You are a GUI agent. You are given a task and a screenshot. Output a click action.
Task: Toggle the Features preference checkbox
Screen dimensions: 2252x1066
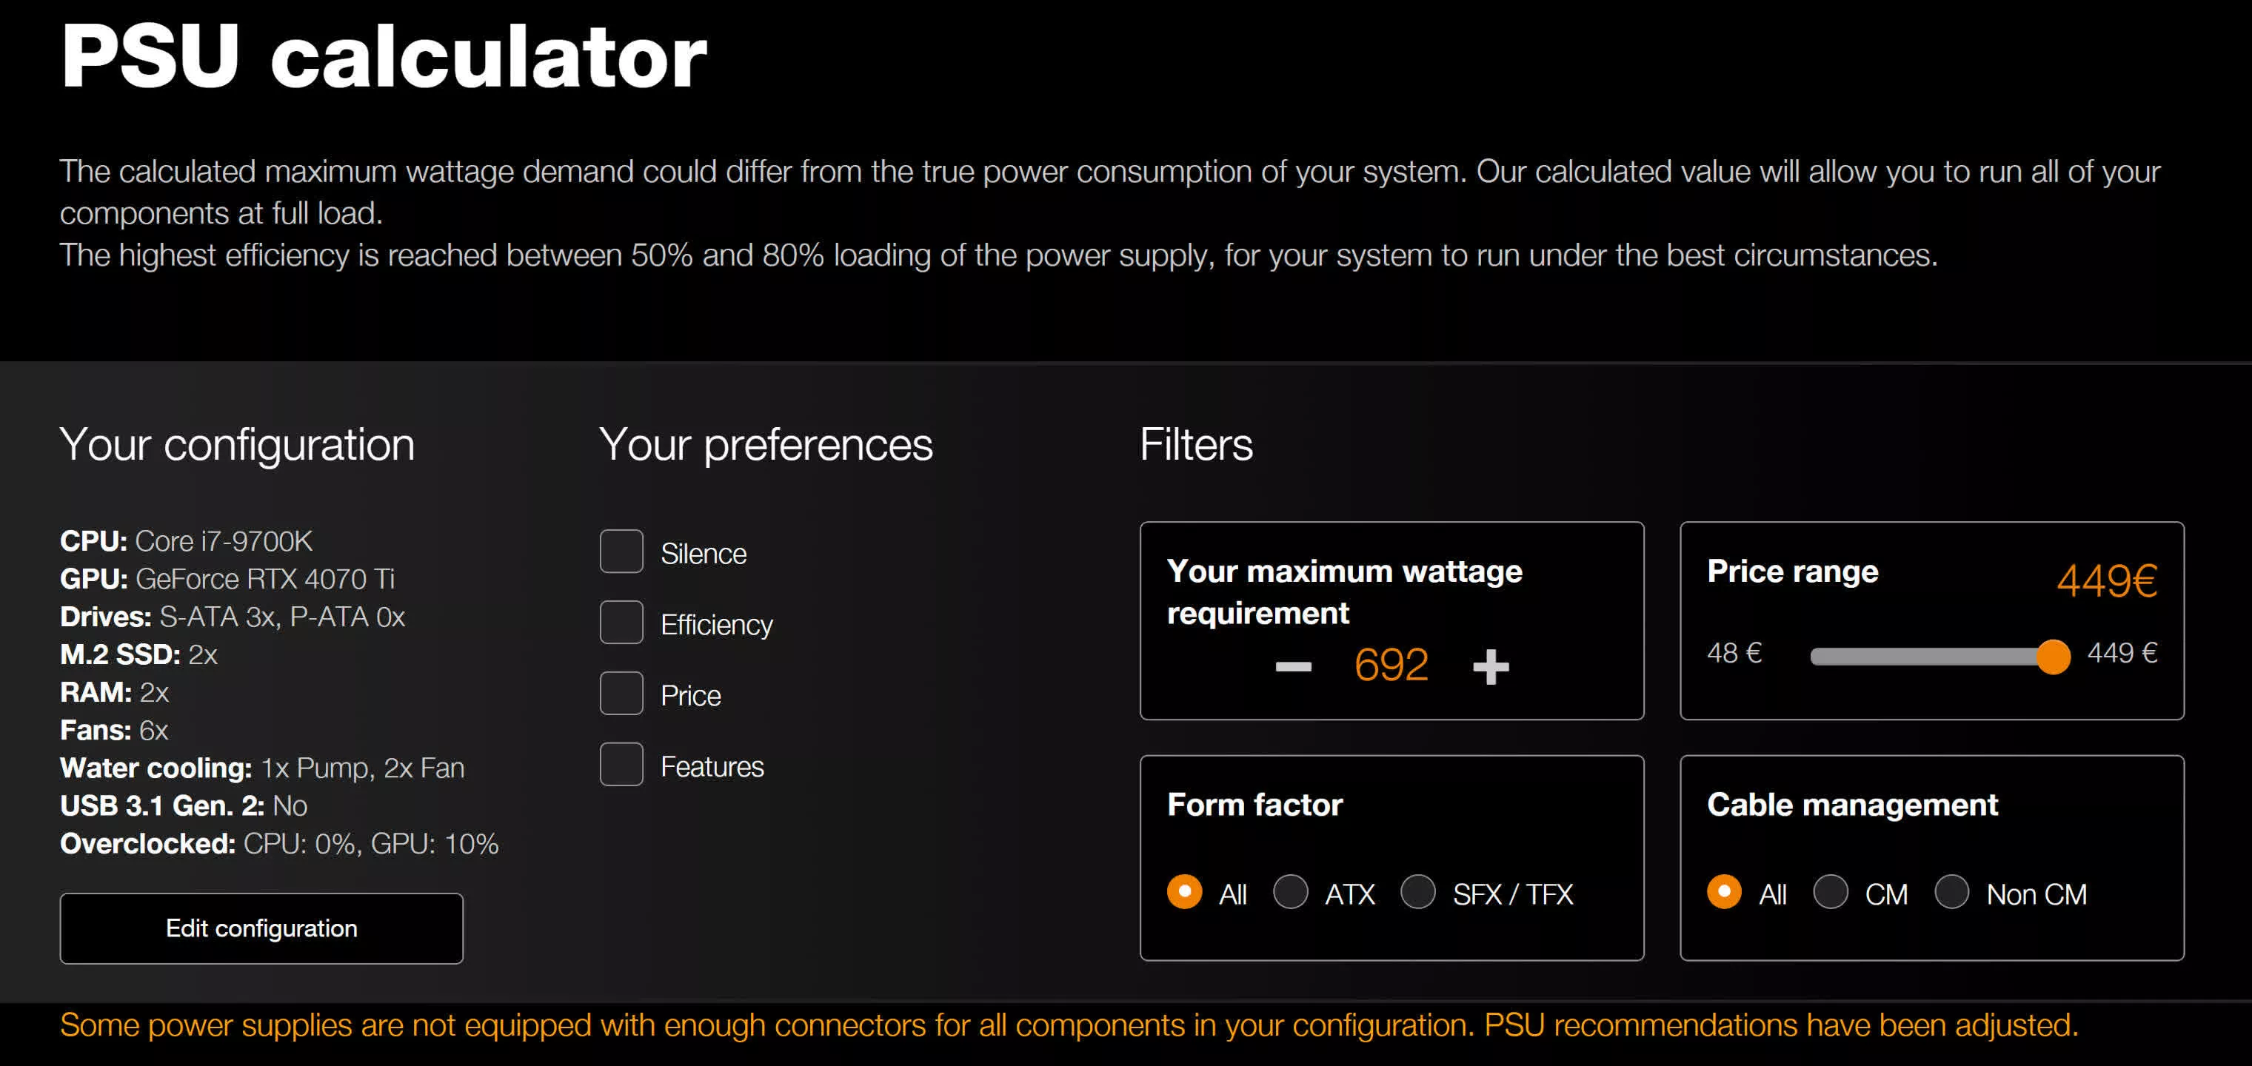pyautogui.click(x=621, y=765)
